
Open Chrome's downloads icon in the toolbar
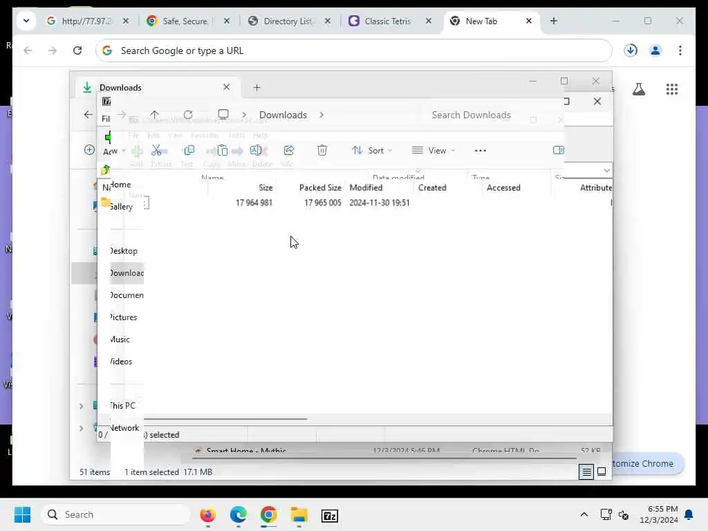pos(631,50)
